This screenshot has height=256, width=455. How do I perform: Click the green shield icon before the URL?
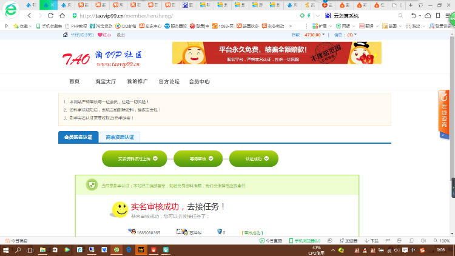tap(75, 16)
